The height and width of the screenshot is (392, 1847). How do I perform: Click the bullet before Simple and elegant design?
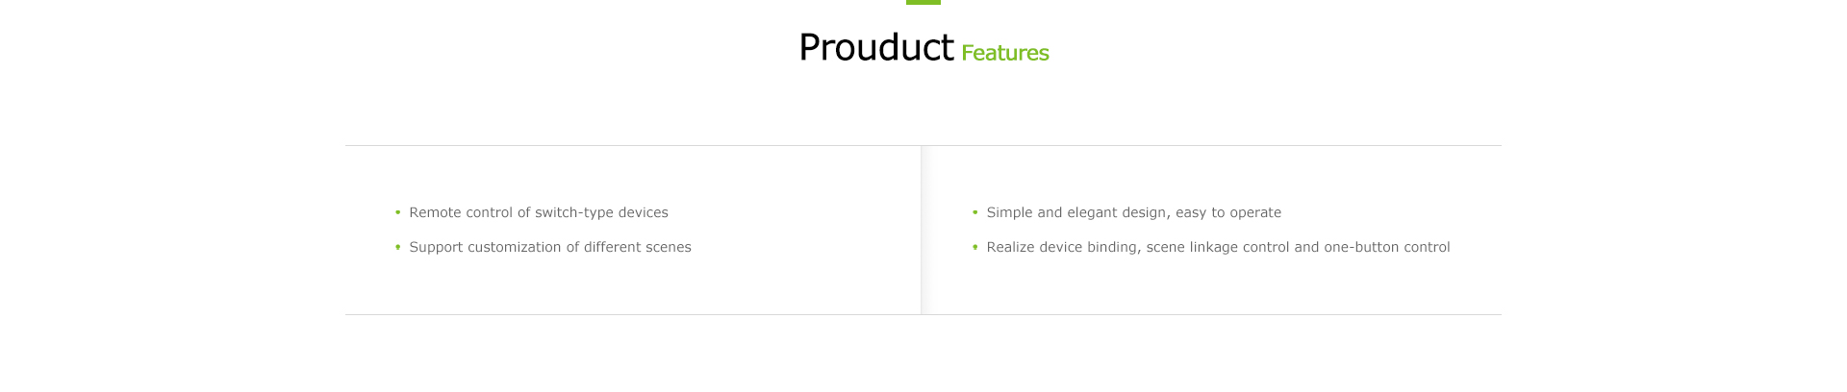[974, 212]
